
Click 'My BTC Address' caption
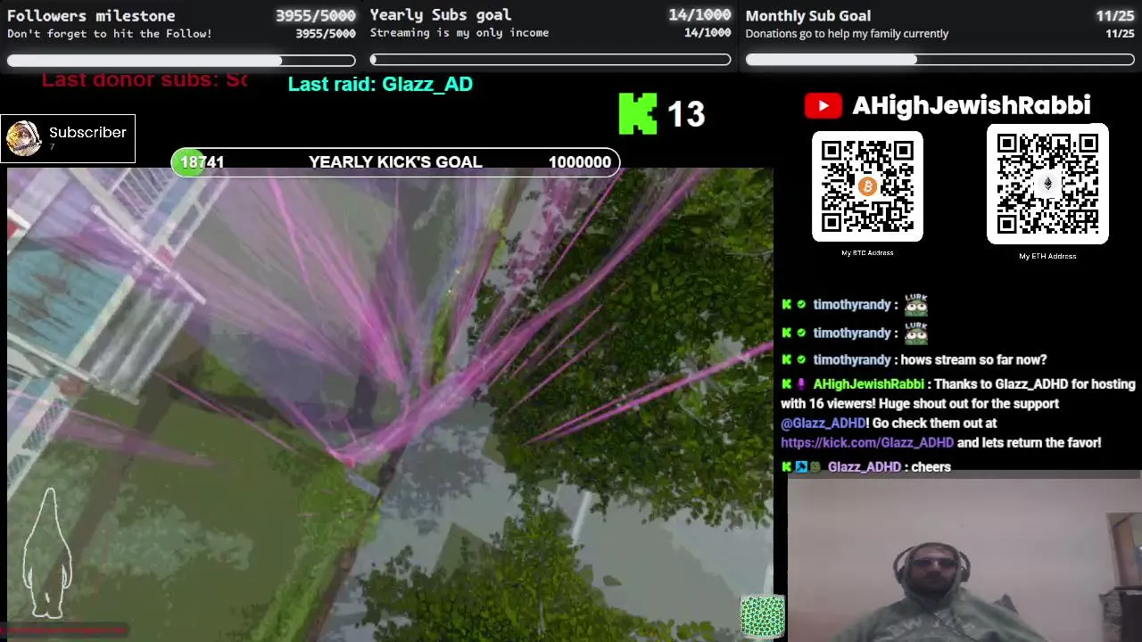pos(867,253)
